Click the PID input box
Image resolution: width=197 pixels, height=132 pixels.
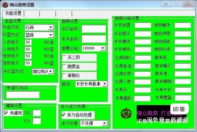tap(37, 121)
